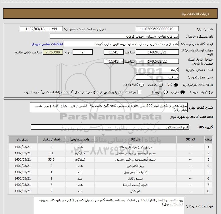Screen dimensions: 221x214
Task: Click the delivery city جیرفت field
Action: pyautogui.click(x=157, y=77)
